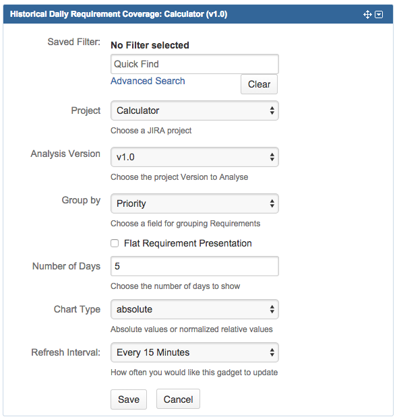Expand the Chart Type absolute dropdown

pos(195,309)
